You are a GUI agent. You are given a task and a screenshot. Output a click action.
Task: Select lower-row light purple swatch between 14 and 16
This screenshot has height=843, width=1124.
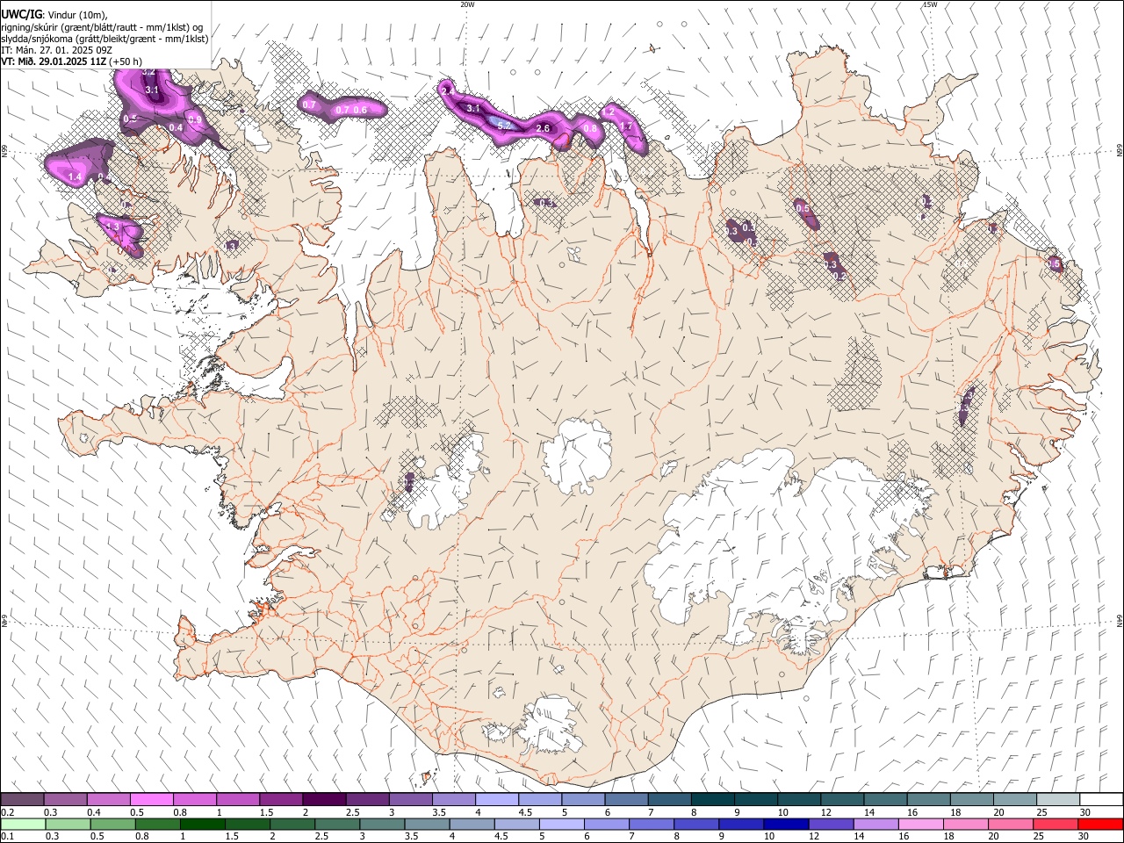(875, 825)
